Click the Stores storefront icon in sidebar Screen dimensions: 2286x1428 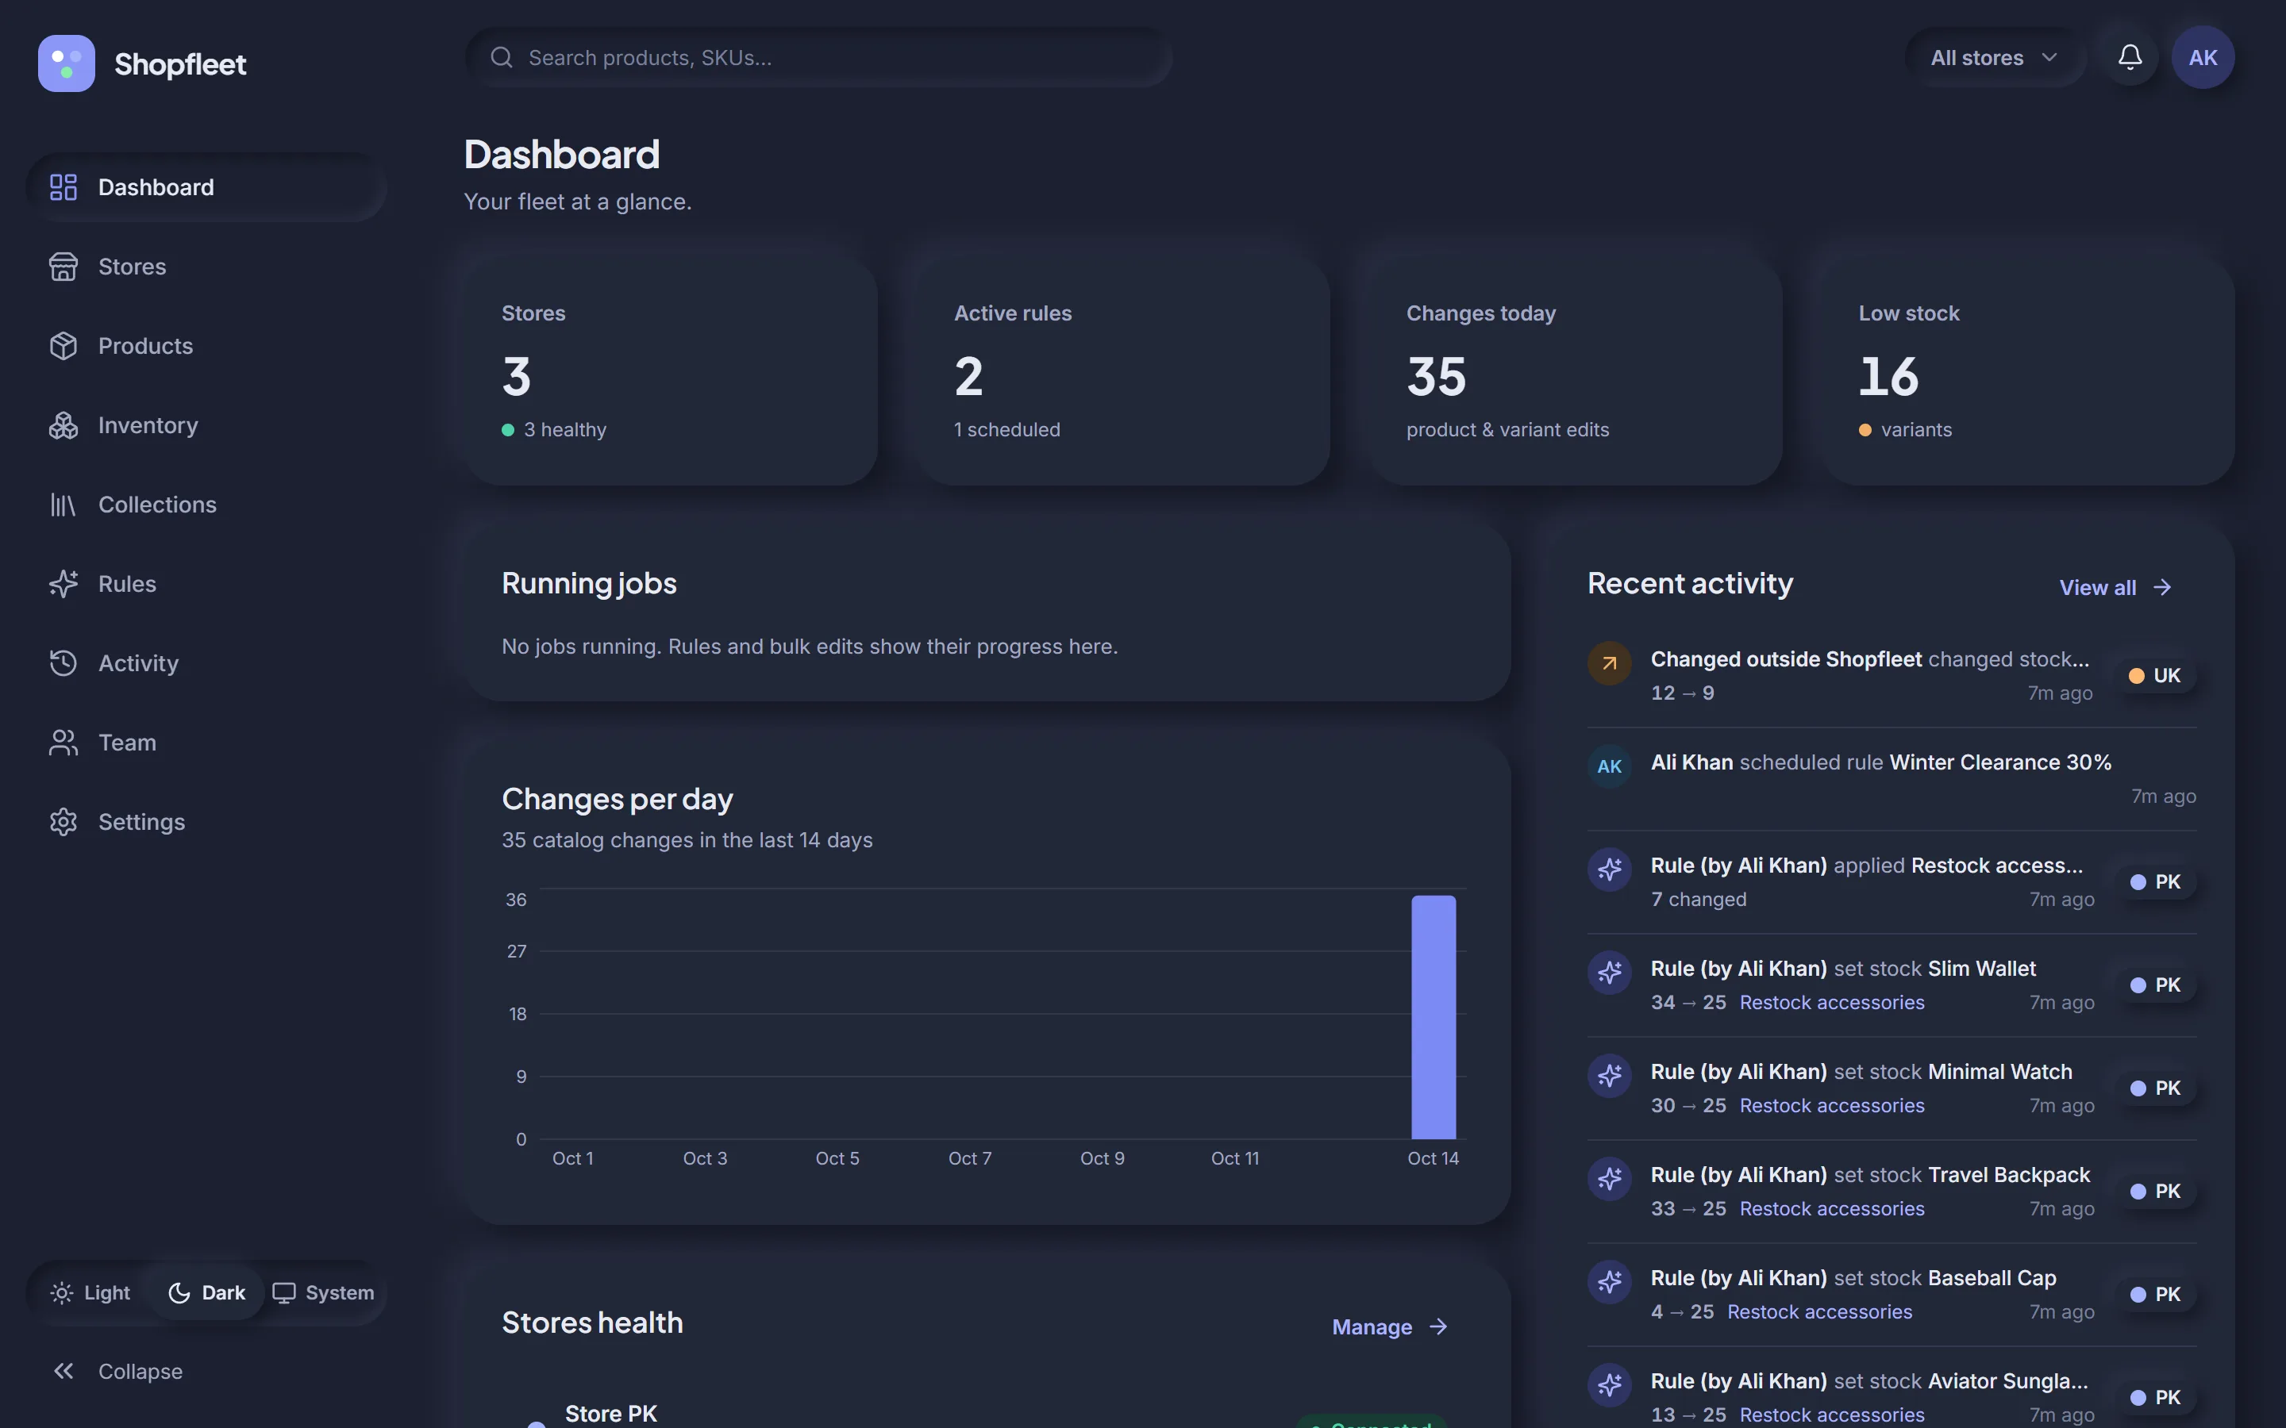point(63,267)
